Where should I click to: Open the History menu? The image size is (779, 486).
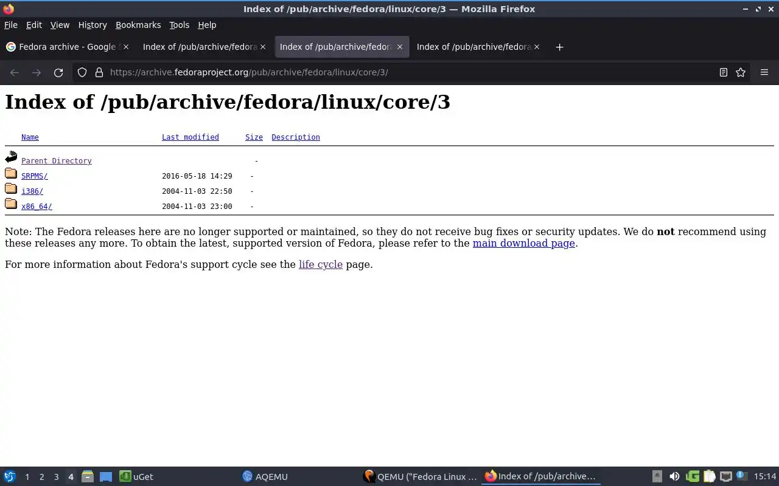(x=93, y=25)
